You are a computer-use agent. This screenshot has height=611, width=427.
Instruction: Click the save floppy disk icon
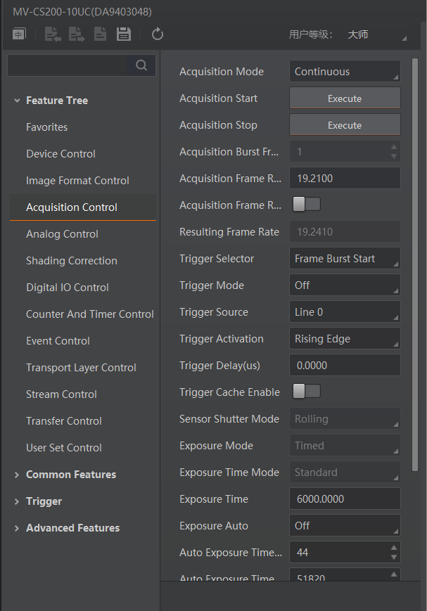tap(124, 34)
